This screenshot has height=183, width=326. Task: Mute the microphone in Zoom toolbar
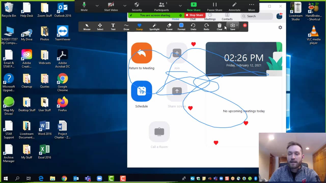point(84,7)
